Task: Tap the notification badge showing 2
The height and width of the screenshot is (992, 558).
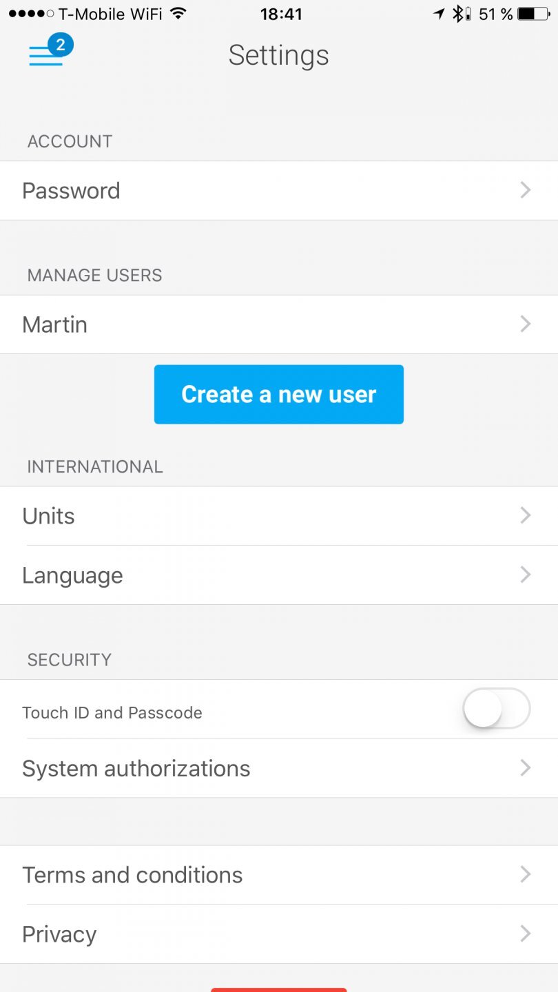Action: click(61, 45)
